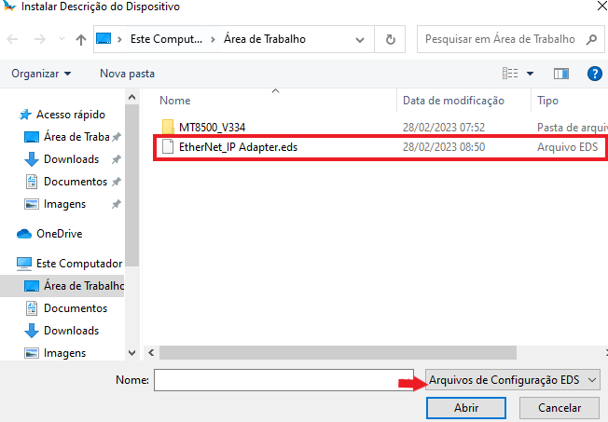Toggle the preview pane icon

click(x=561, y=73)
